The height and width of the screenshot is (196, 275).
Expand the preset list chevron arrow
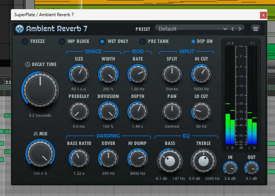225,29
